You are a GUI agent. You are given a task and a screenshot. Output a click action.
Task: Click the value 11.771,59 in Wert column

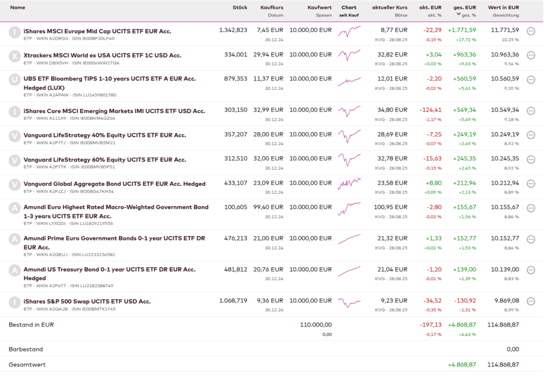click(505, 30)
